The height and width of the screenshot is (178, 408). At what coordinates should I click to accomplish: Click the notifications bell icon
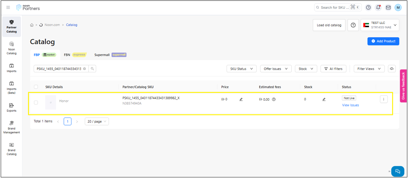pyautogui.click(x=378, y=7)
